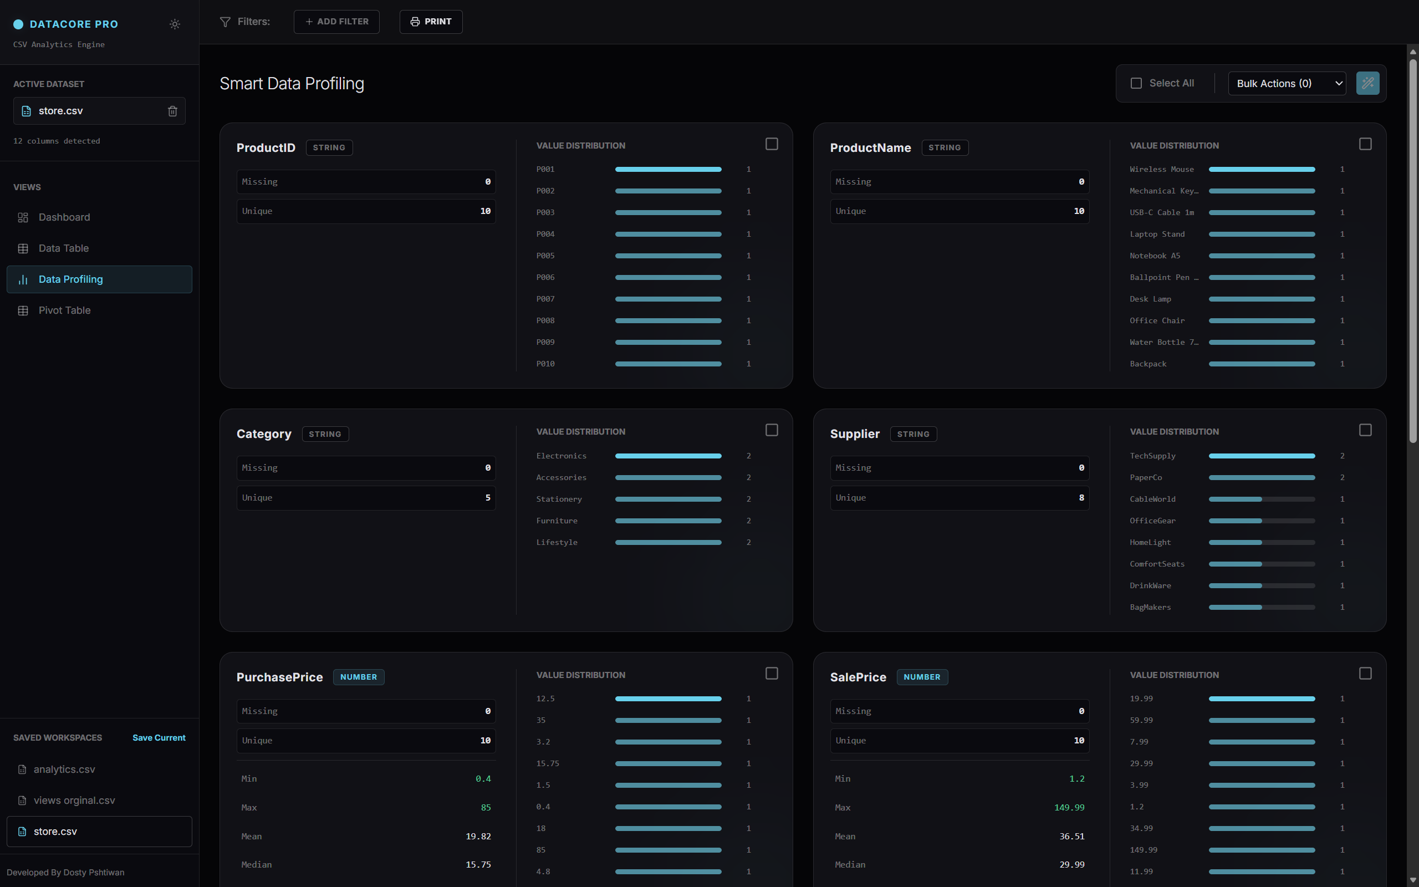Select the Supplier column checkbox
1419x887 pixels.
[x=1365, y=431]
